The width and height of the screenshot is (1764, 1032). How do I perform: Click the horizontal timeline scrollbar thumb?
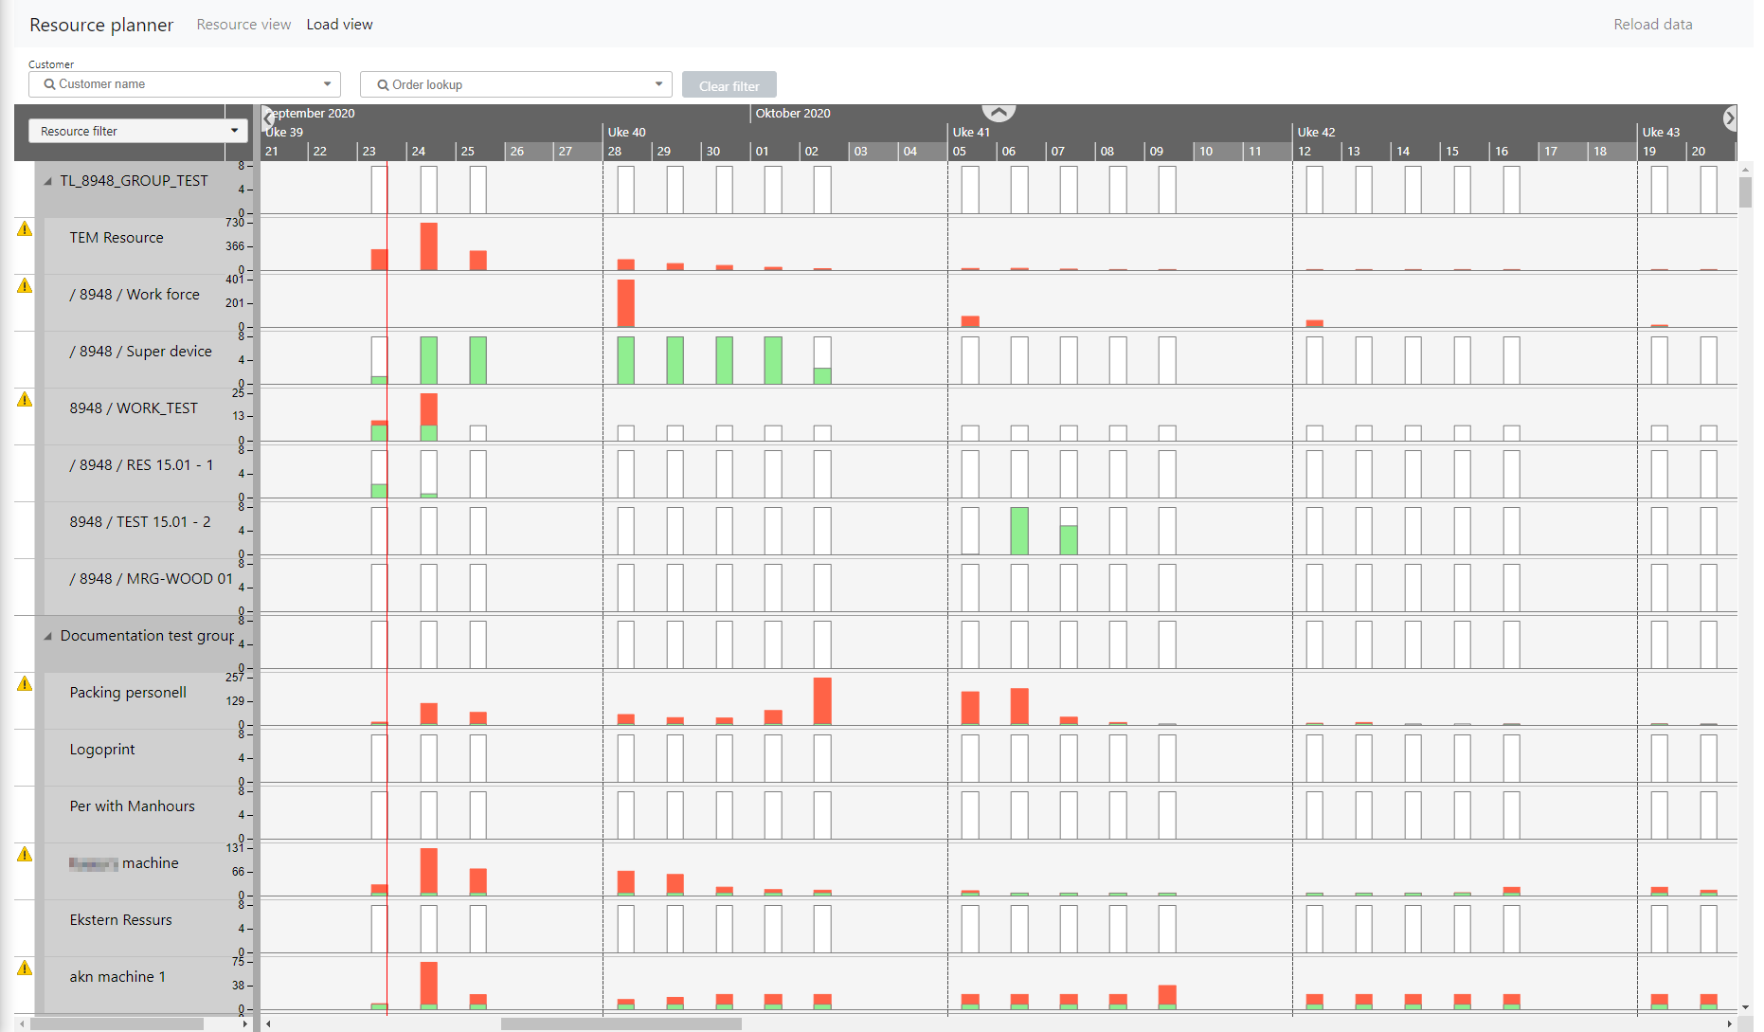(x=621, y=1023)
